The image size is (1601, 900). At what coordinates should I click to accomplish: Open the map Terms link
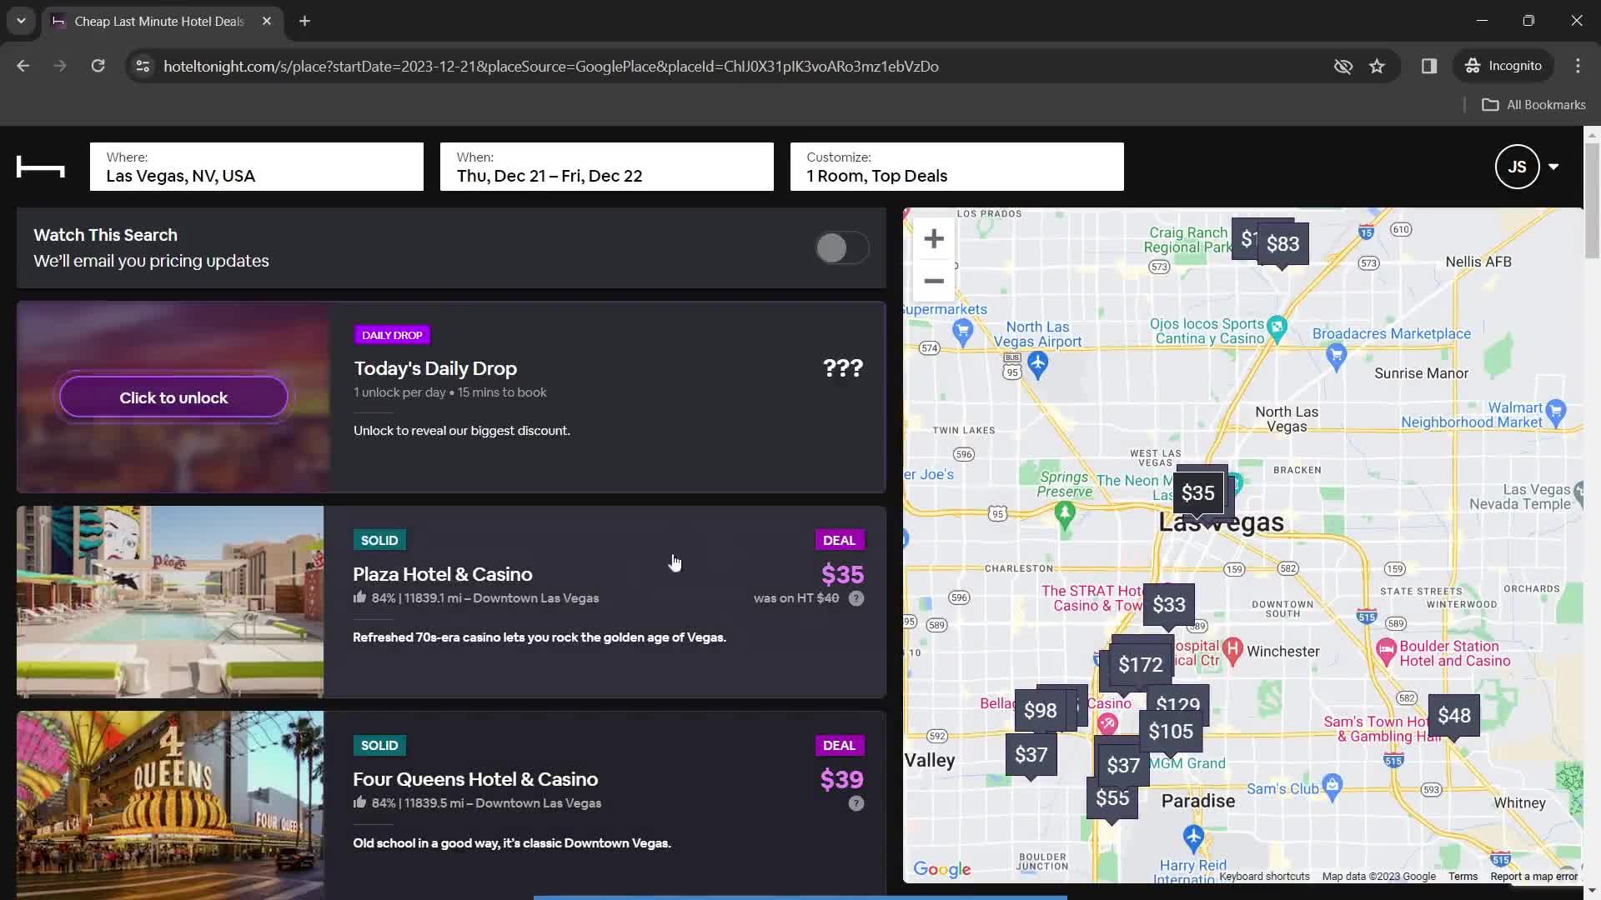tap(1463, 876)
